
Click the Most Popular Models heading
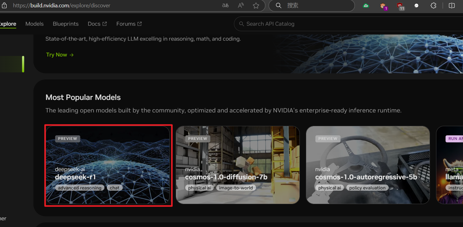[83, 97]
